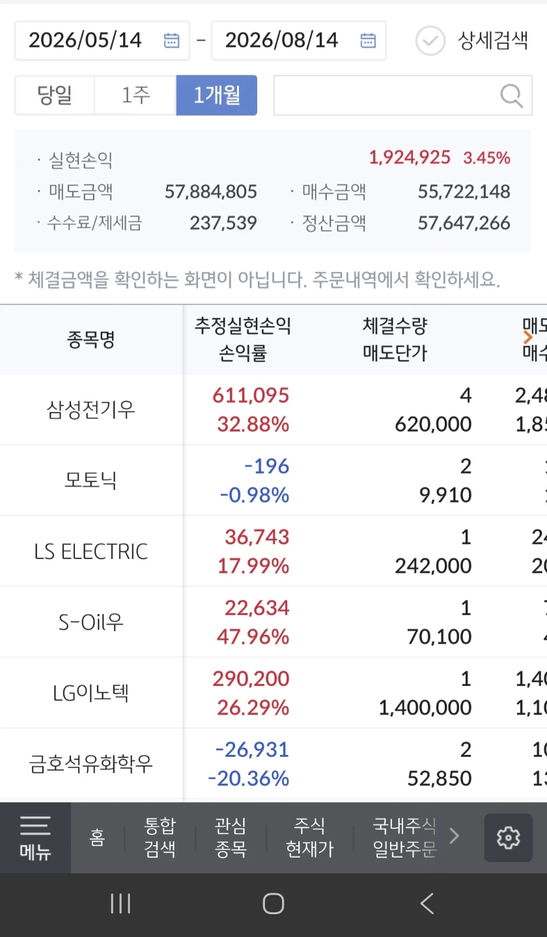This screenshot has height=937, width=547.
Task: Open the settings gear in bottom bar
Action: click(x=508, y=837)
